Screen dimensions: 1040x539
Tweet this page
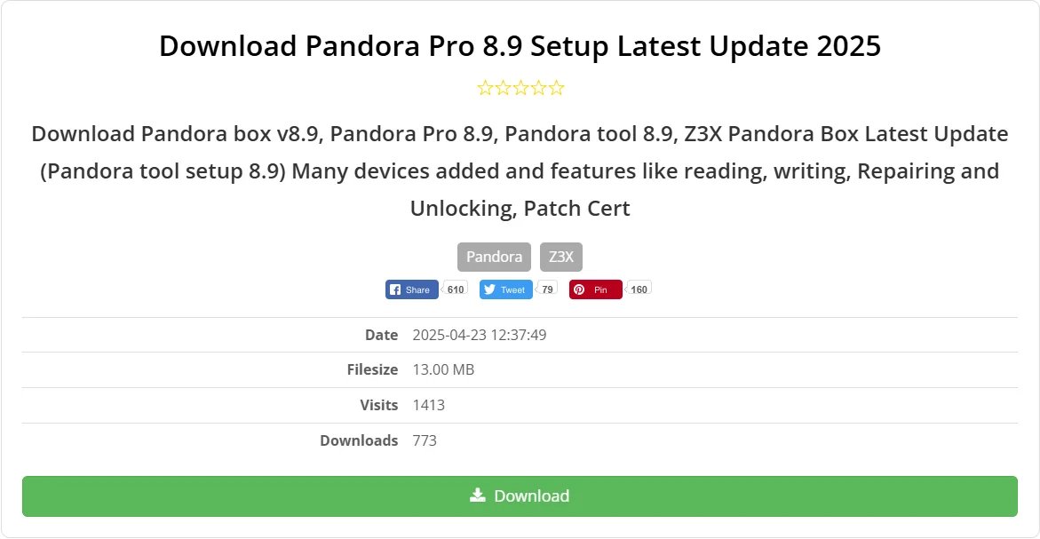[505, 289]
